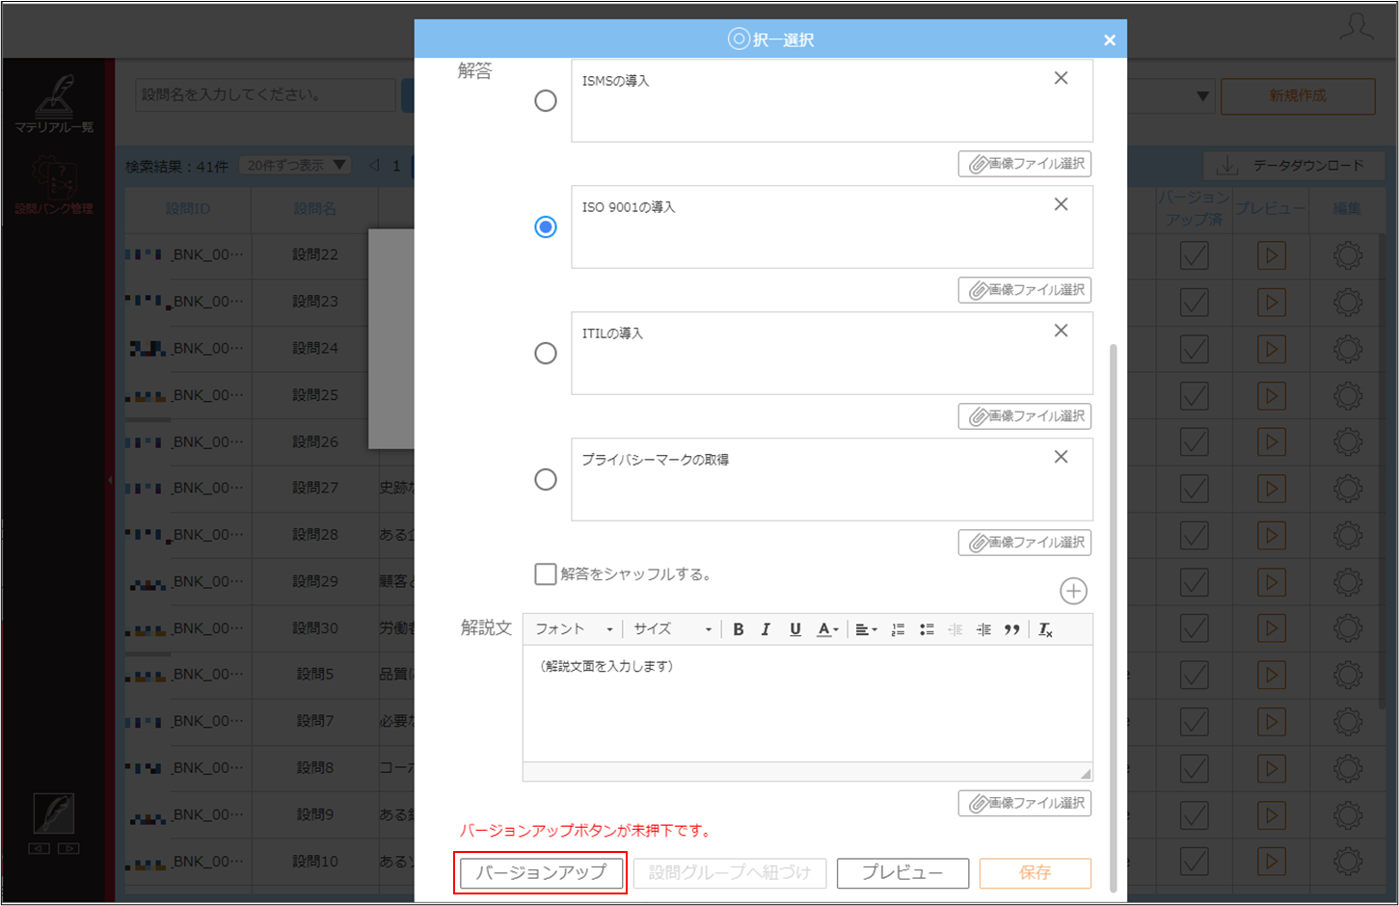Click the orange 保存 button
Screen dimensions: 1399x906
click(x=1036, y=872)
